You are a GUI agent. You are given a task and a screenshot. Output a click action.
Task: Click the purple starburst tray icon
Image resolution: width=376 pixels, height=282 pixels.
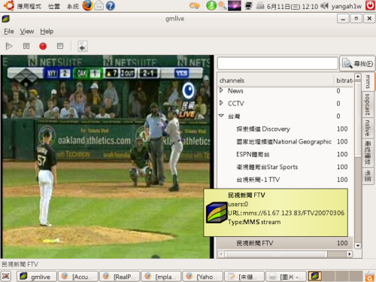pos(235,5)
